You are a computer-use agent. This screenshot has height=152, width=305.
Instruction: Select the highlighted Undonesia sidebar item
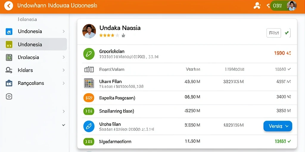(x=33, y=44)
